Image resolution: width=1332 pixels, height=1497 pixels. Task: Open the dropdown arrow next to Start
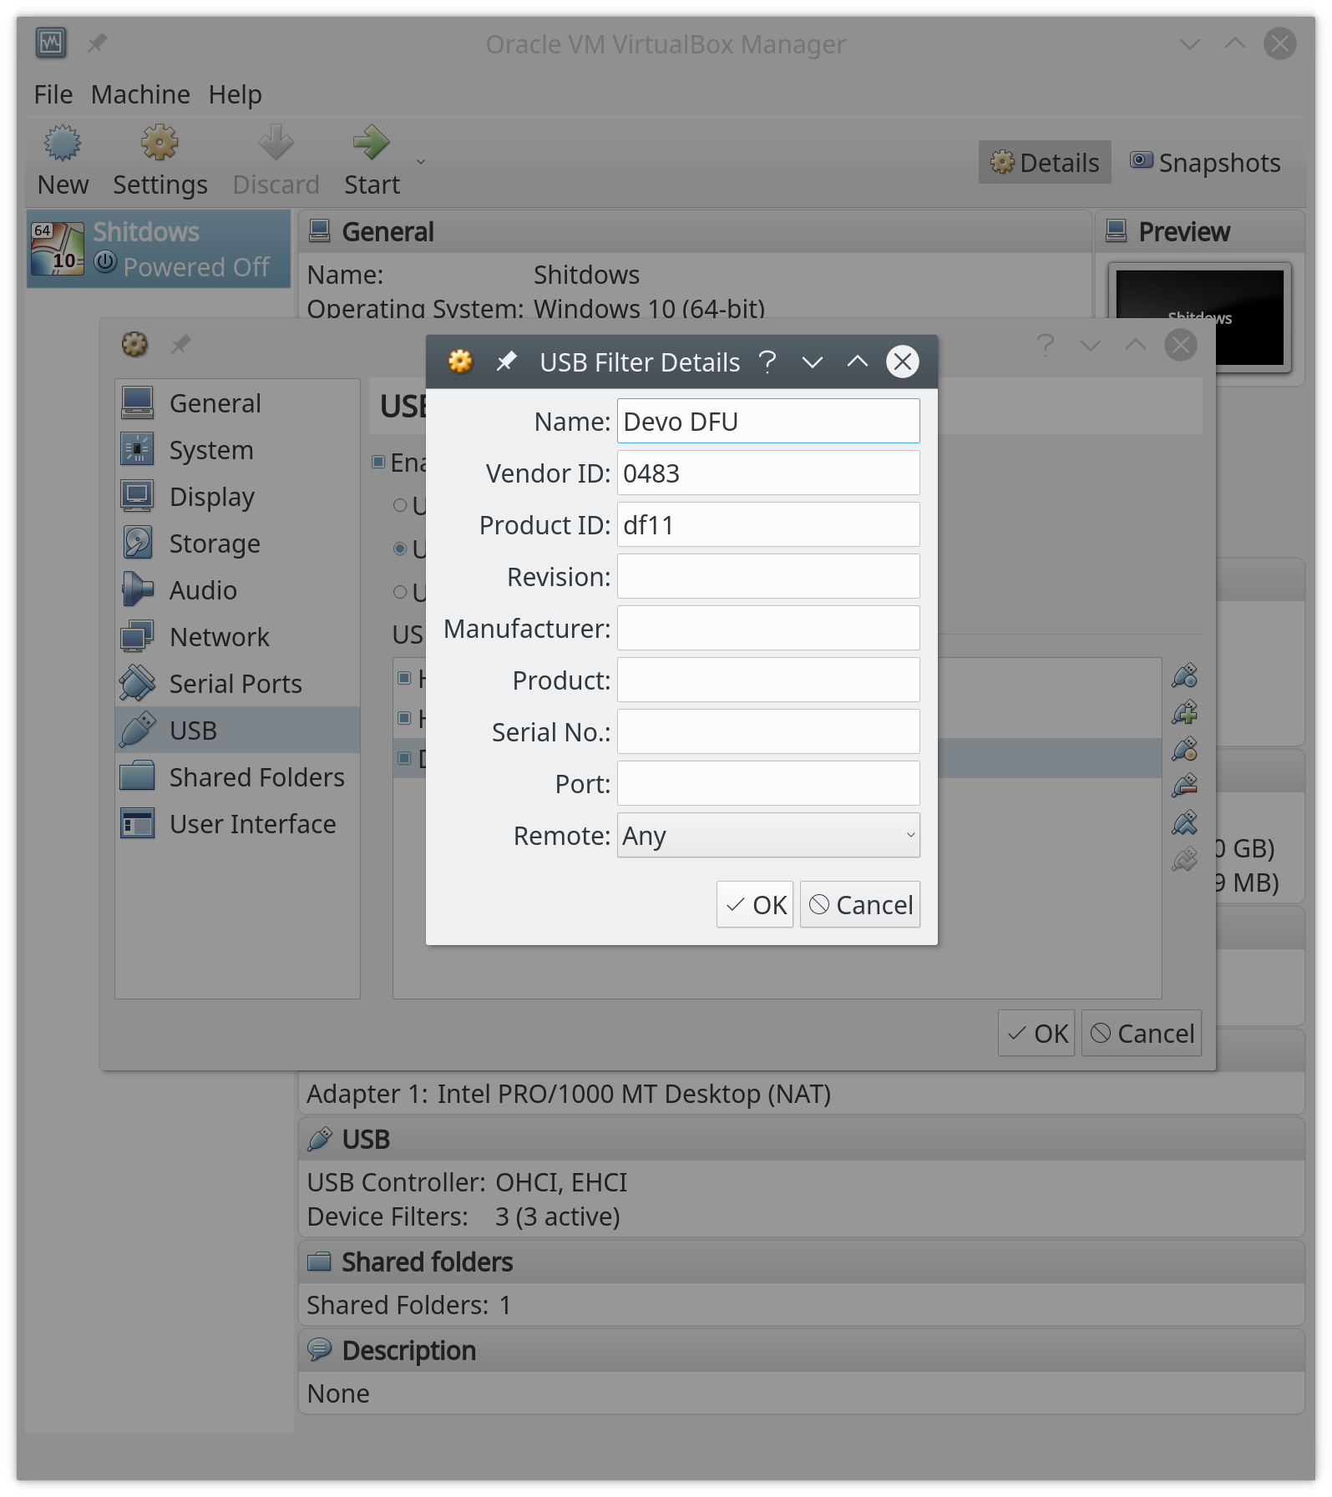[421, 162]
